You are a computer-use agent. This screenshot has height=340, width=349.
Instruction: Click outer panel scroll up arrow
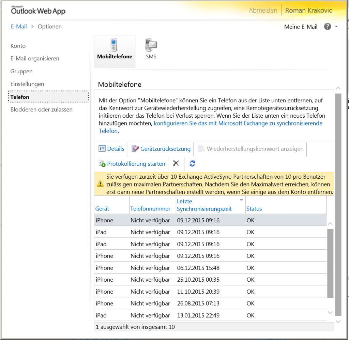338,88
